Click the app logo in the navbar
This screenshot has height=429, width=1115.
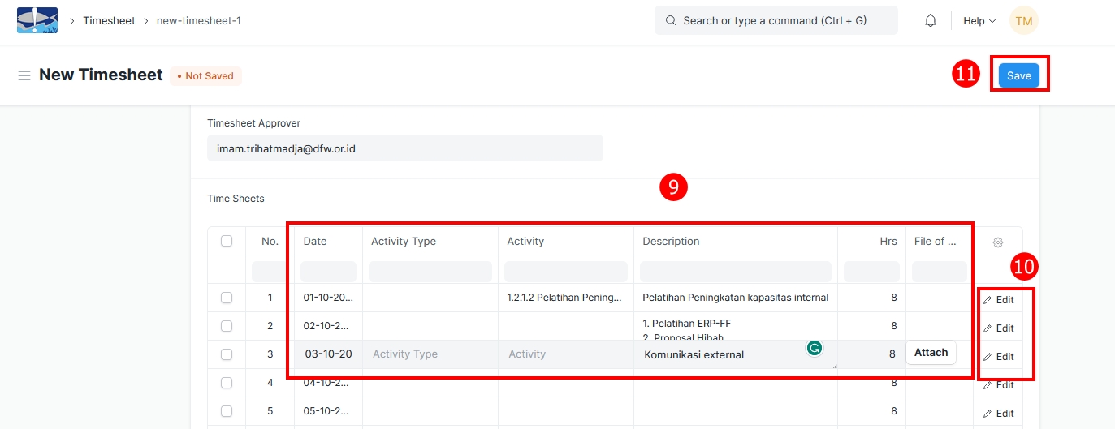37,20
